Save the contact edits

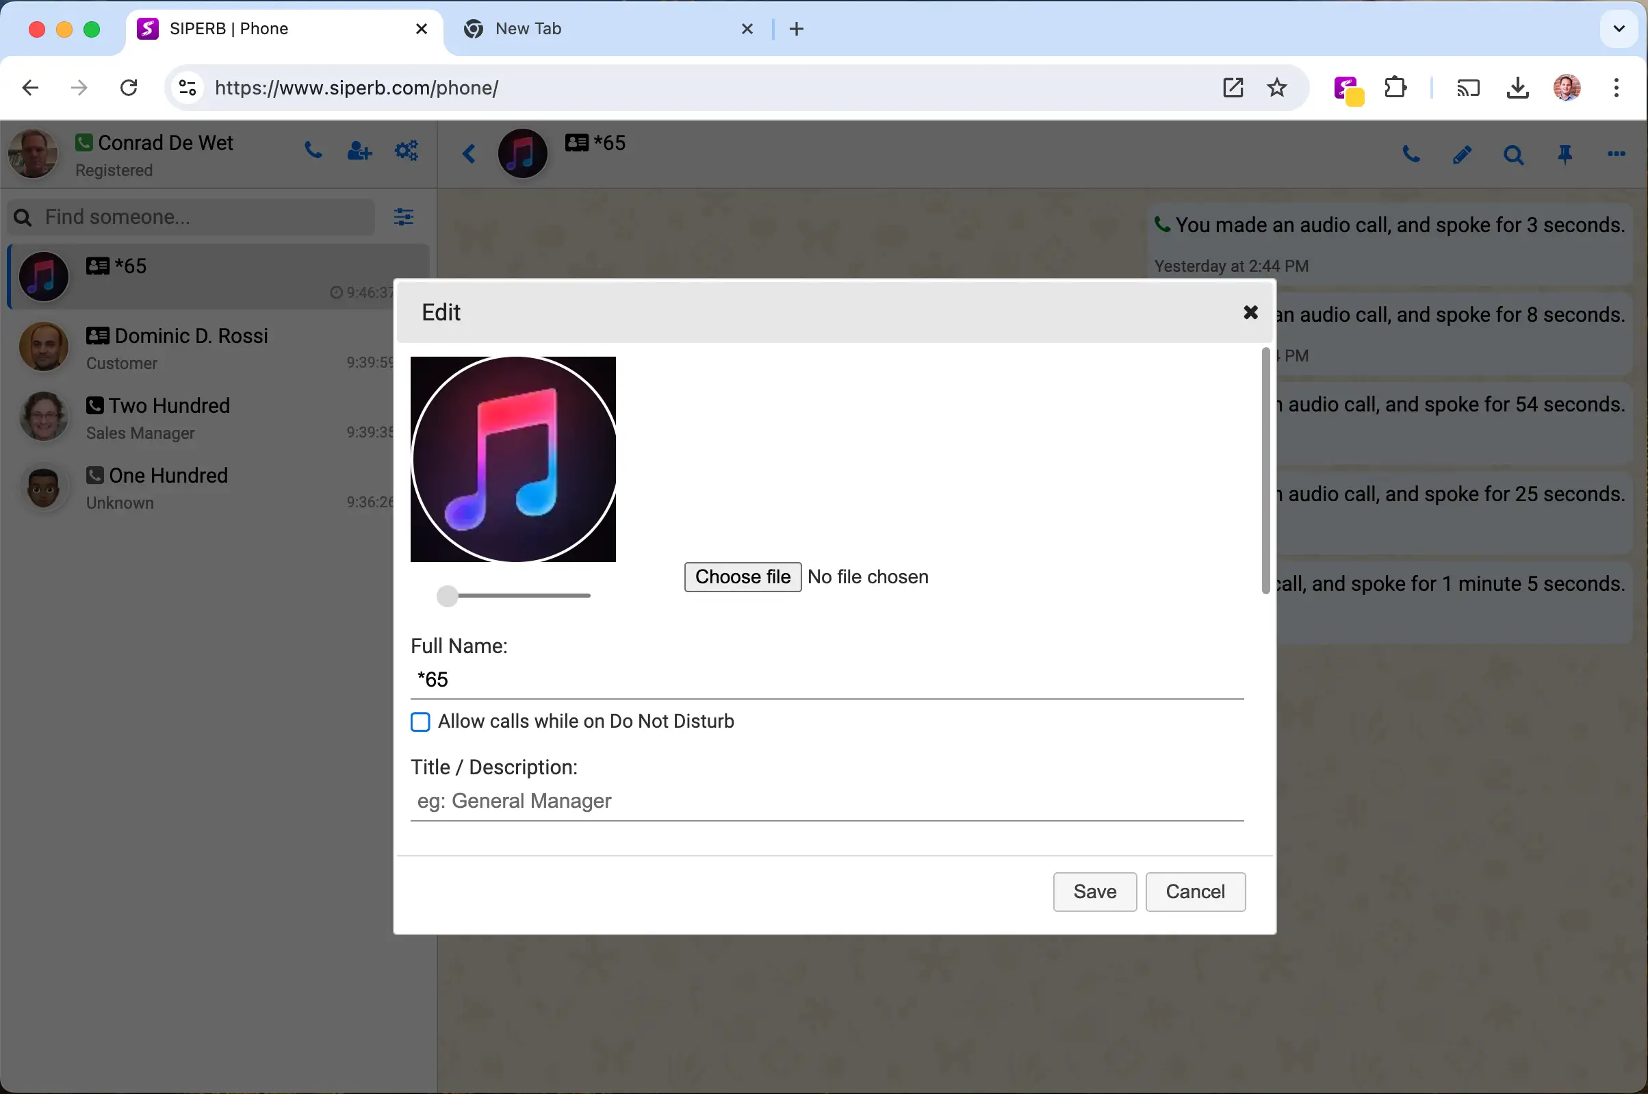tap(1095, 891)
